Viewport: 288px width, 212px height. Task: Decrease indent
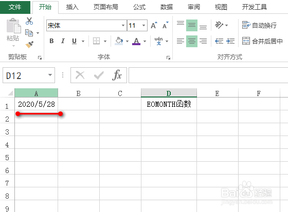pyautogui.click(x=219, y=41)
